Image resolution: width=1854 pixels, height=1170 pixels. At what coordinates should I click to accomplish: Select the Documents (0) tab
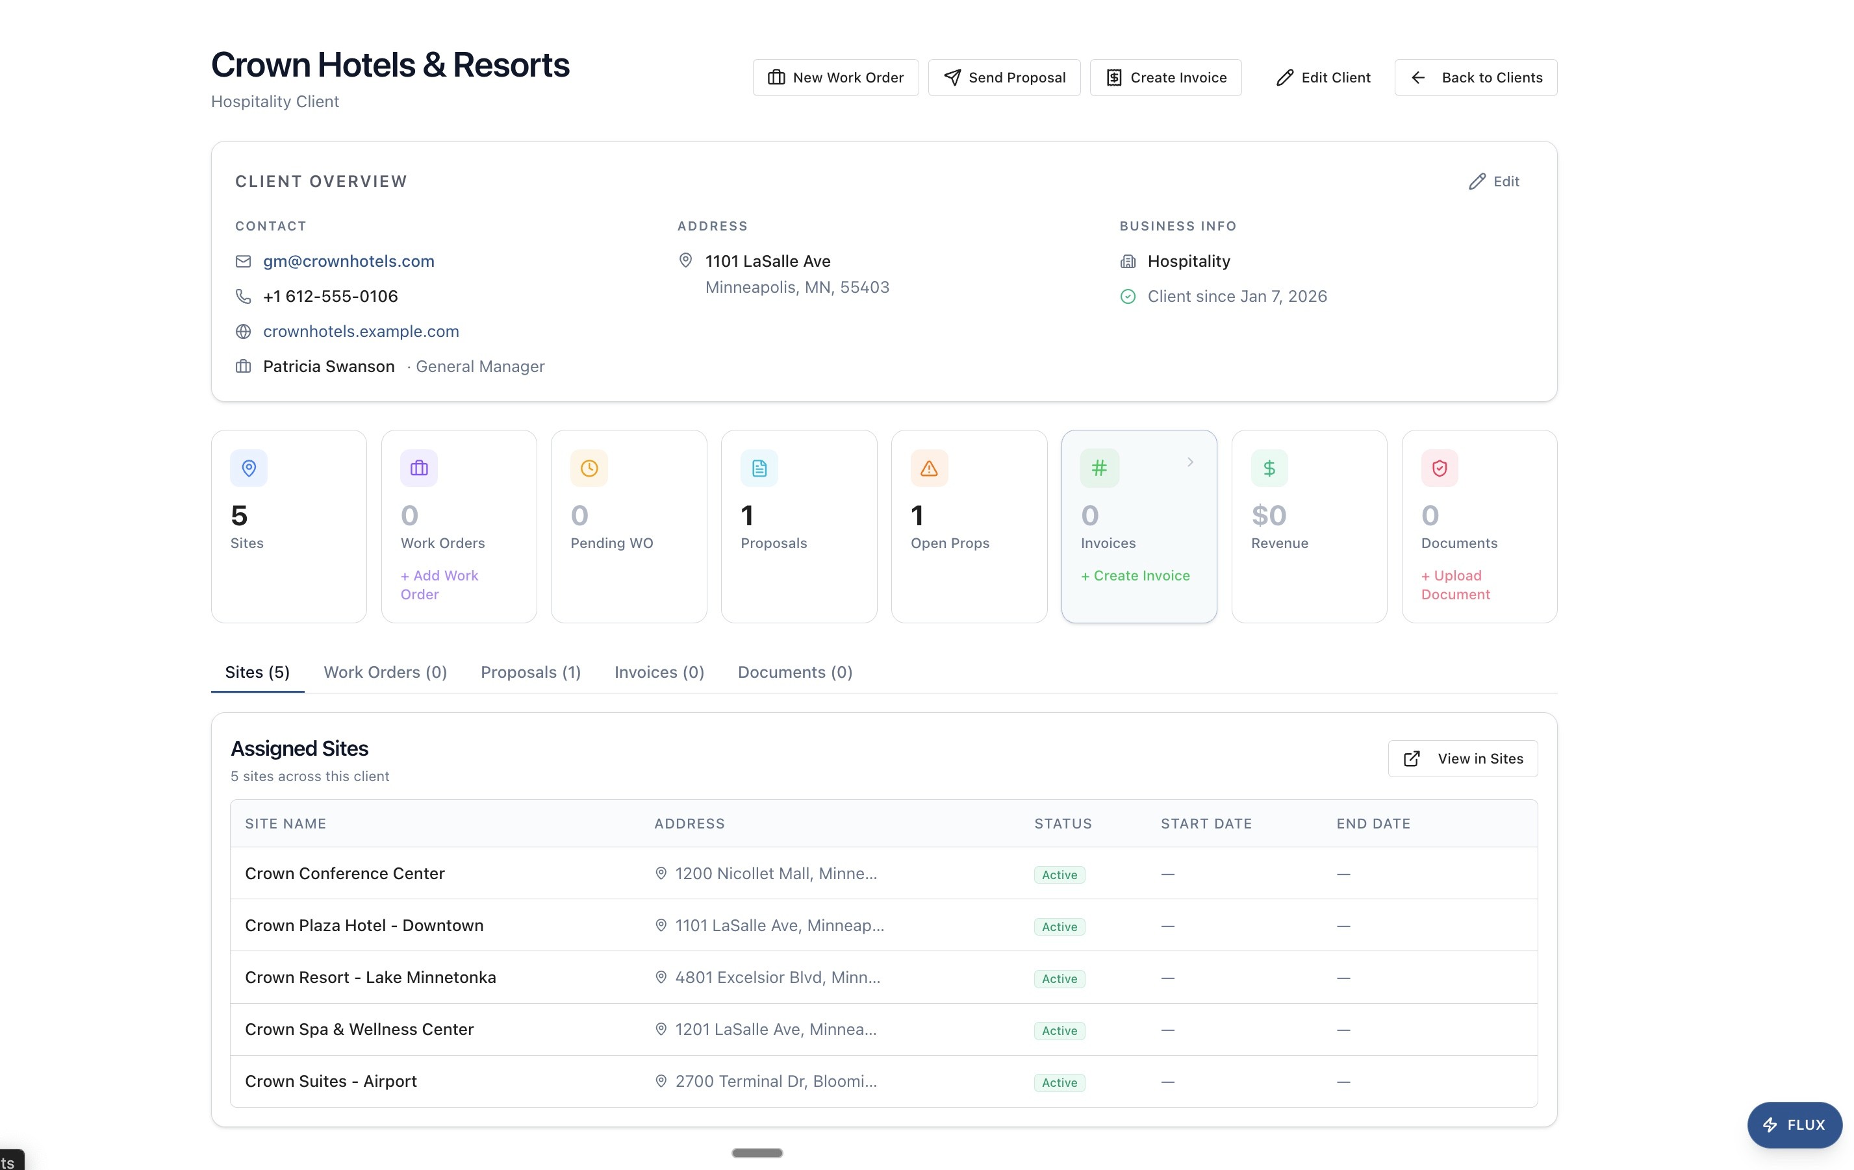click(x=794, y=672)
